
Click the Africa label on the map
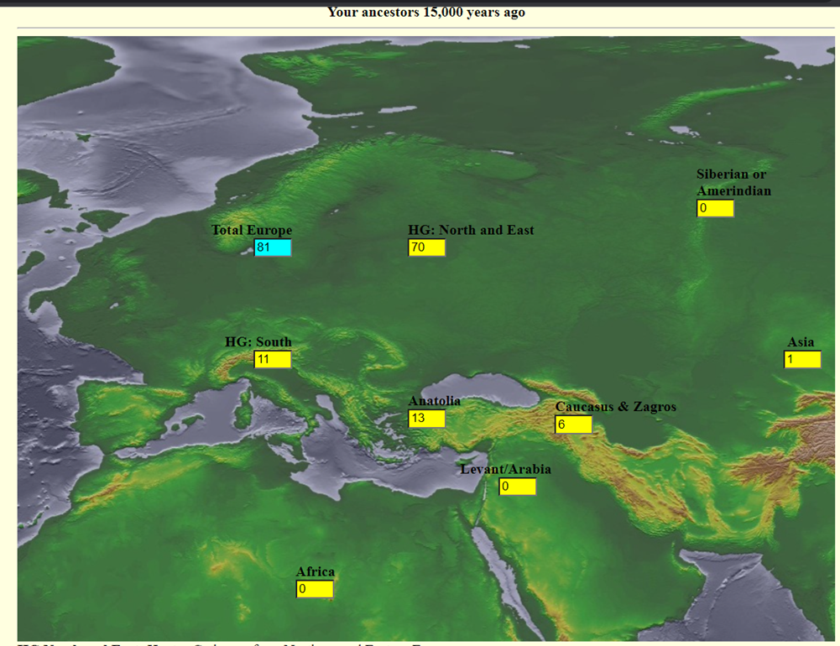click(316, 571)
